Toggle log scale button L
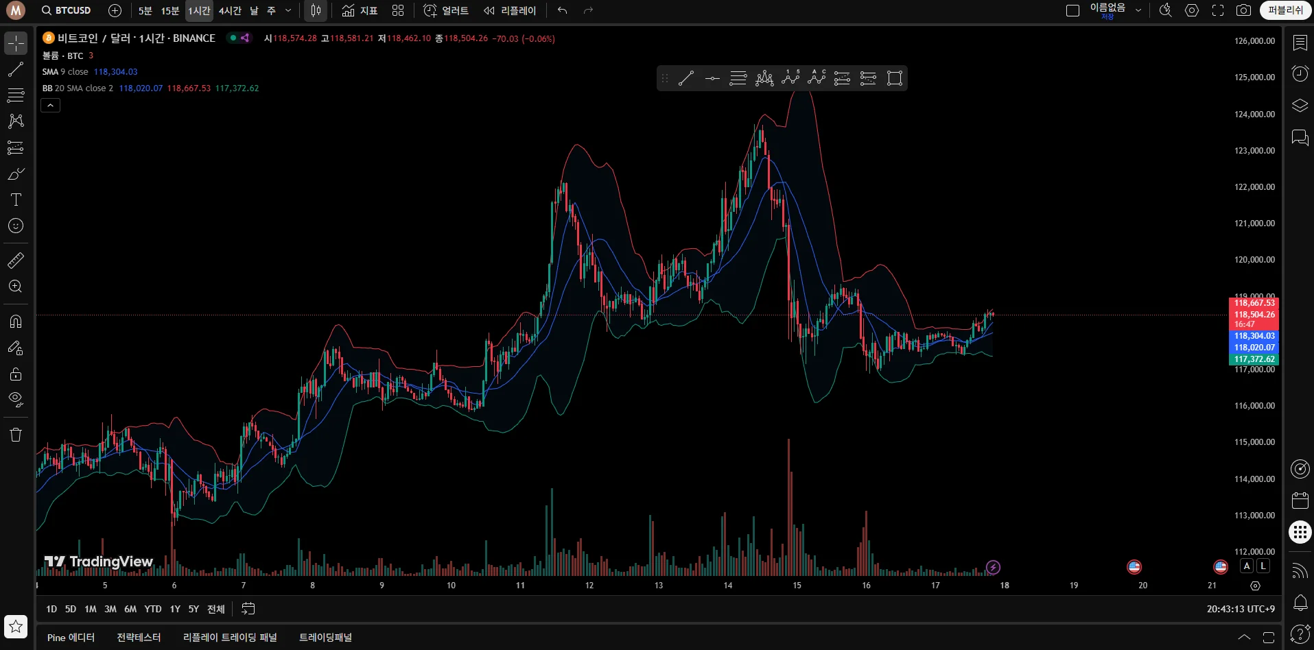Image resolution: width=1314 pixels, height=650 pixels. (x=1263, y=566)
